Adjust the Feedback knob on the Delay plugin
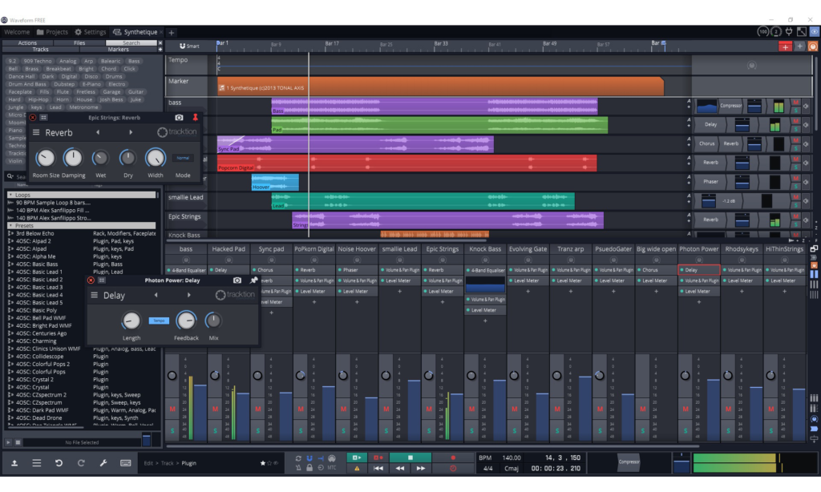 187,322
